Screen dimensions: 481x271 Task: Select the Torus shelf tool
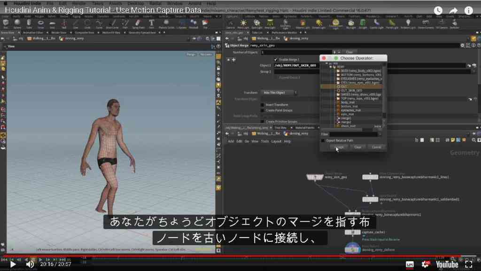[40, 23]
